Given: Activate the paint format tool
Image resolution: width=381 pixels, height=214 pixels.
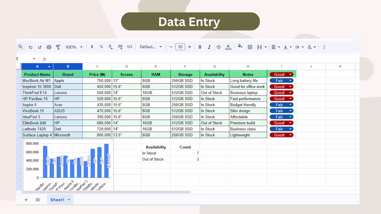Looking at the screenshot, I should click(x=58, y=47).
